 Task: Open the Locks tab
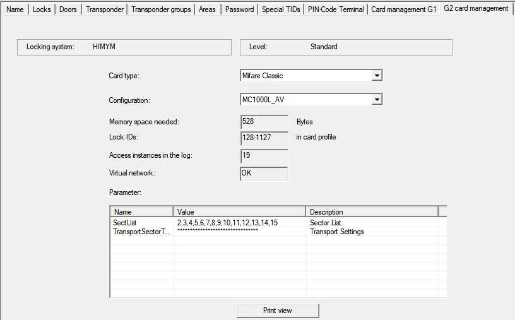pyautogui.click(x=42, y=9)
